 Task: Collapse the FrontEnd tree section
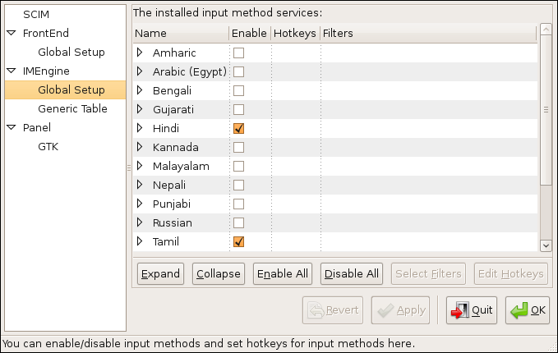[11, 34]
